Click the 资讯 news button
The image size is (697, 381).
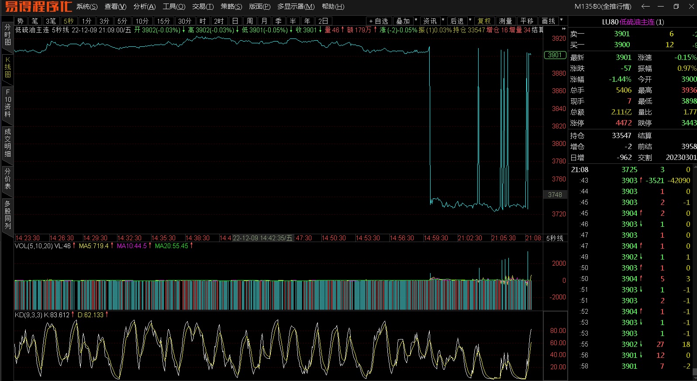click(430, 21)
